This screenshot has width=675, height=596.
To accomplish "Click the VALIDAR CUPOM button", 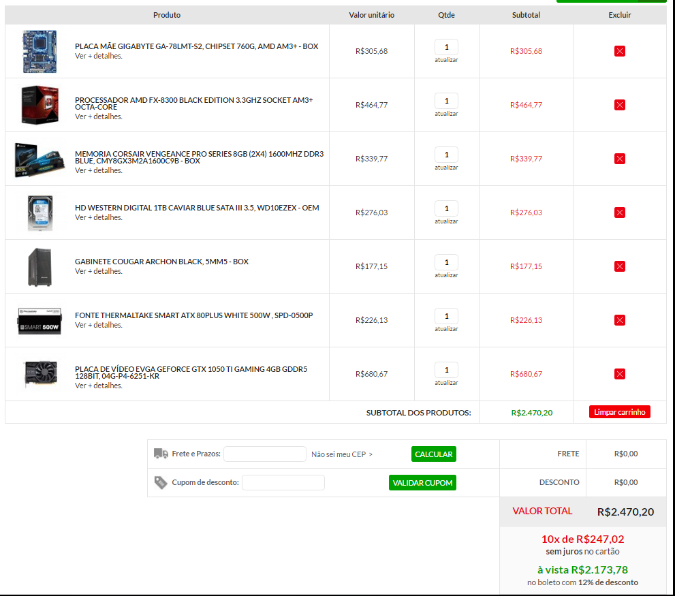I will 422,483.
